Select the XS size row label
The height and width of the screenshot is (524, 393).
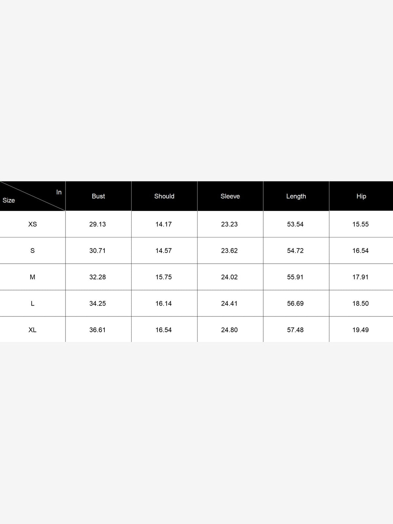pos(32,224)
